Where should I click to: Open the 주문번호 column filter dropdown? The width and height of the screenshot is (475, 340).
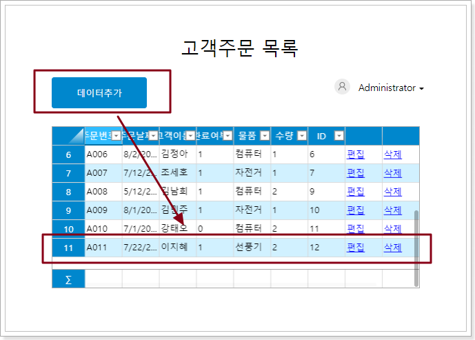point(116,136)
